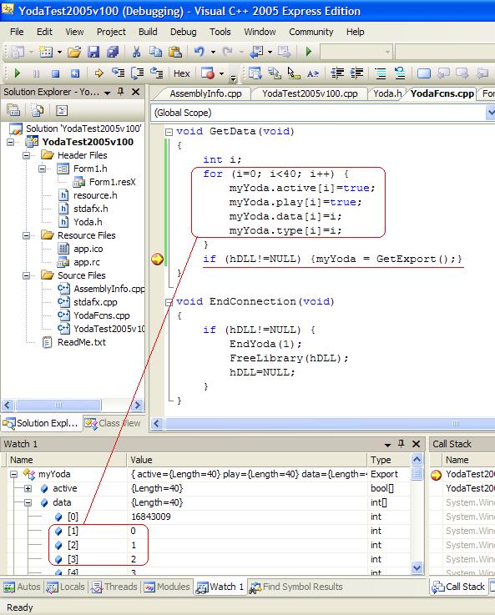Viewport: 495px width, 615px height.
Task: Click Save icon in standard toolbar
Action: coord(93,52)
